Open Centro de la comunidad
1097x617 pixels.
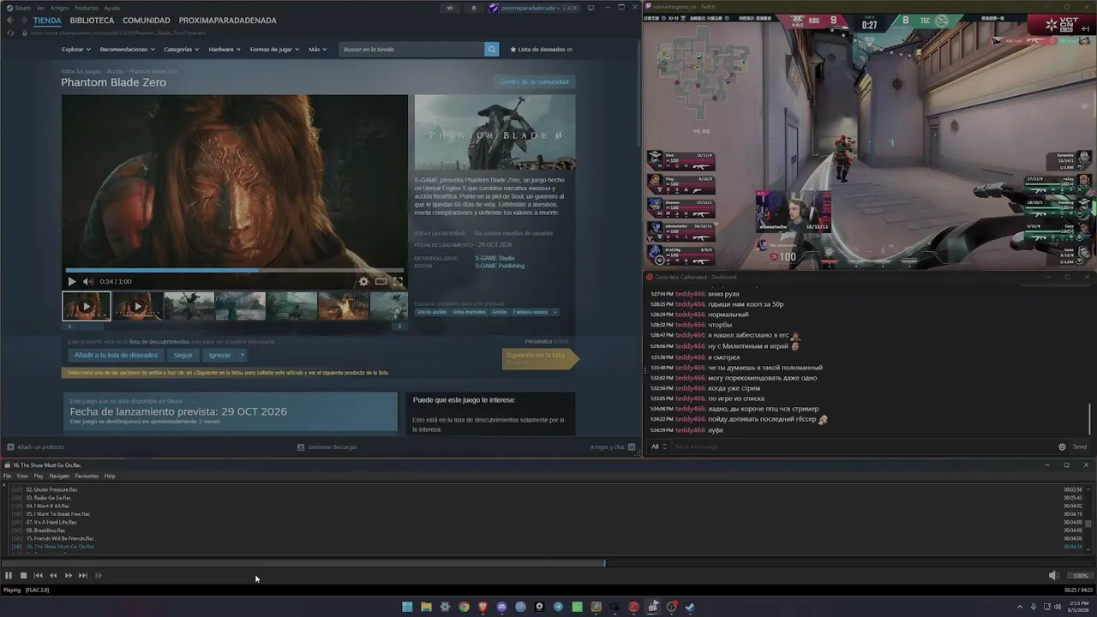point(534,81)
